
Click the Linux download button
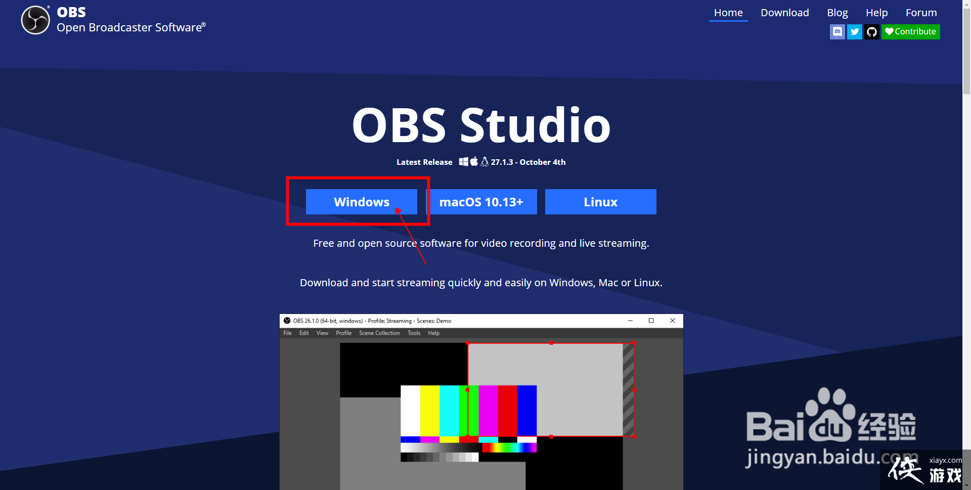click(x=601, y=202)
